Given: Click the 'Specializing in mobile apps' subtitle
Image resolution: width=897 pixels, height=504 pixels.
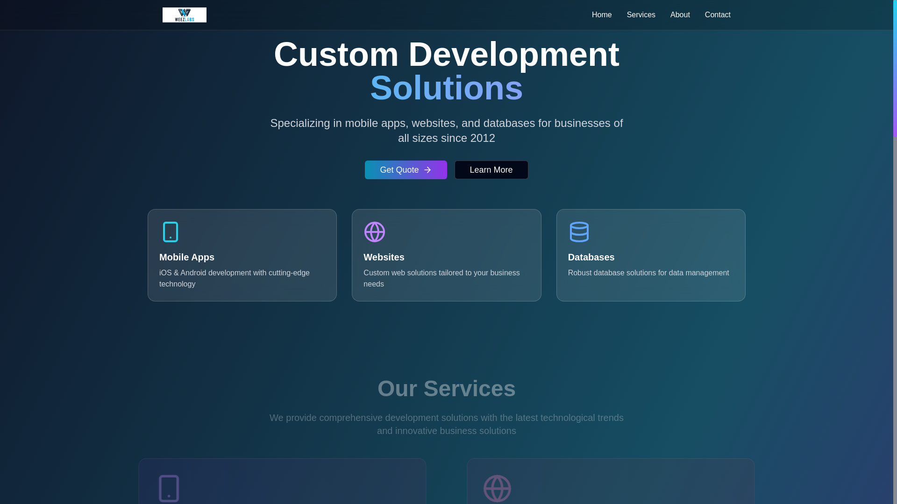Looking at the screenshot, I should tap(447, 131).
